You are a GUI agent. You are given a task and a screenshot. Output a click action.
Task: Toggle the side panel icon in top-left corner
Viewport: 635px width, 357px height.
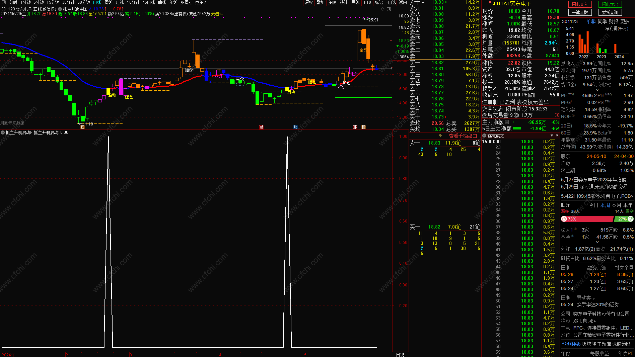[x=4, y=2]
